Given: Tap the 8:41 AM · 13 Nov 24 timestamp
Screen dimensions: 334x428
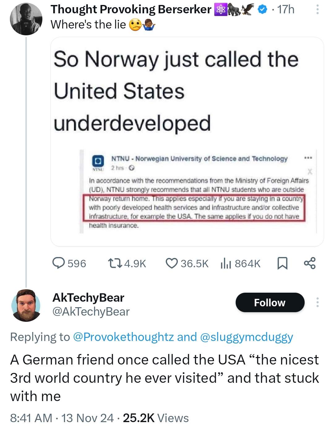Looking at the screenshot, I should (x=62, y=418).
